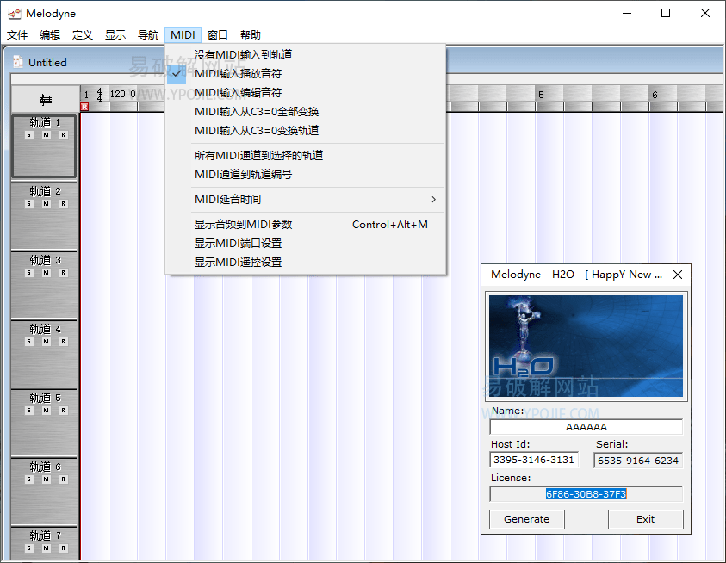Enable 没有MIDI输入到轨道 option
The width and height of the screenshot is (726, 563).
point(243,55)
